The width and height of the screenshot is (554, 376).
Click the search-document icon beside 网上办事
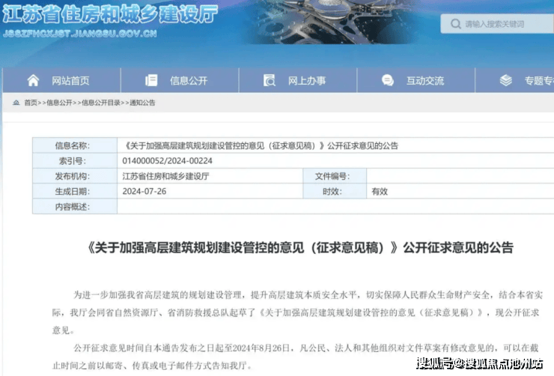point(270,81)
